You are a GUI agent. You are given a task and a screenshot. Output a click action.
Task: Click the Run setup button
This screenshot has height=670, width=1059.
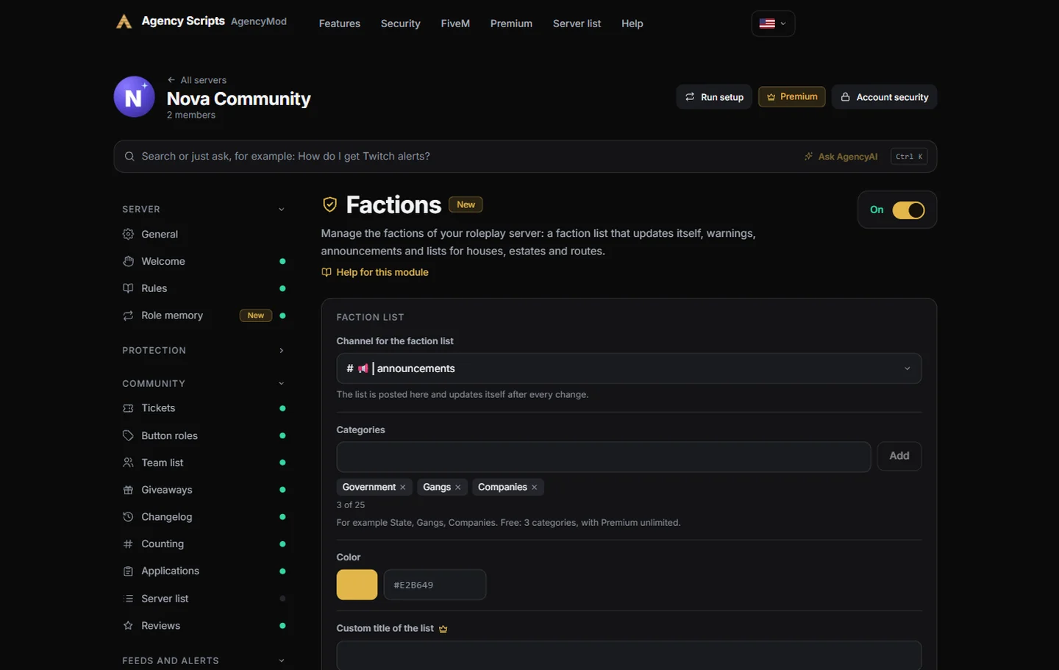click(714, 97)
